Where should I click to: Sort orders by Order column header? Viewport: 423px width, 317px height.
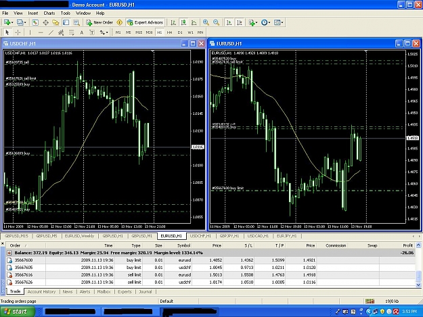[x=26, y=245]
